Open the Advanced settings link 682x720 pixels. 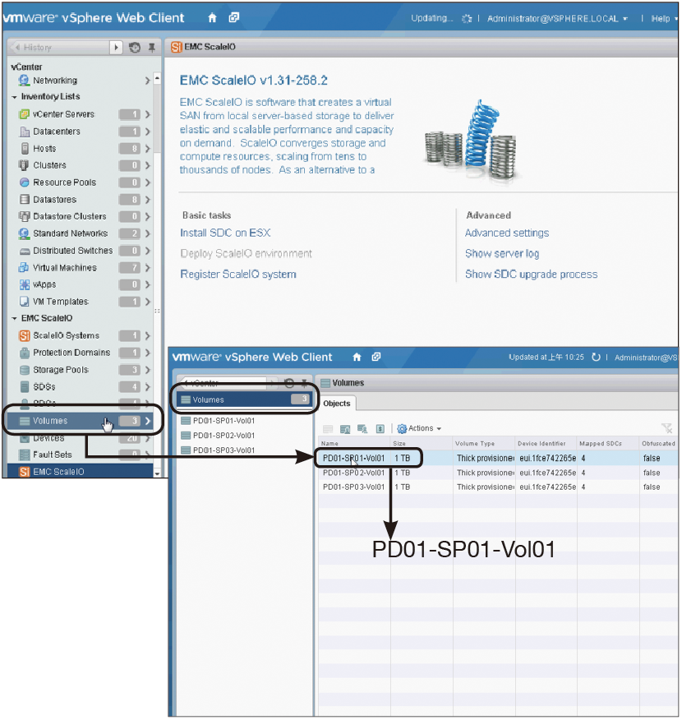tap(507, 233)
